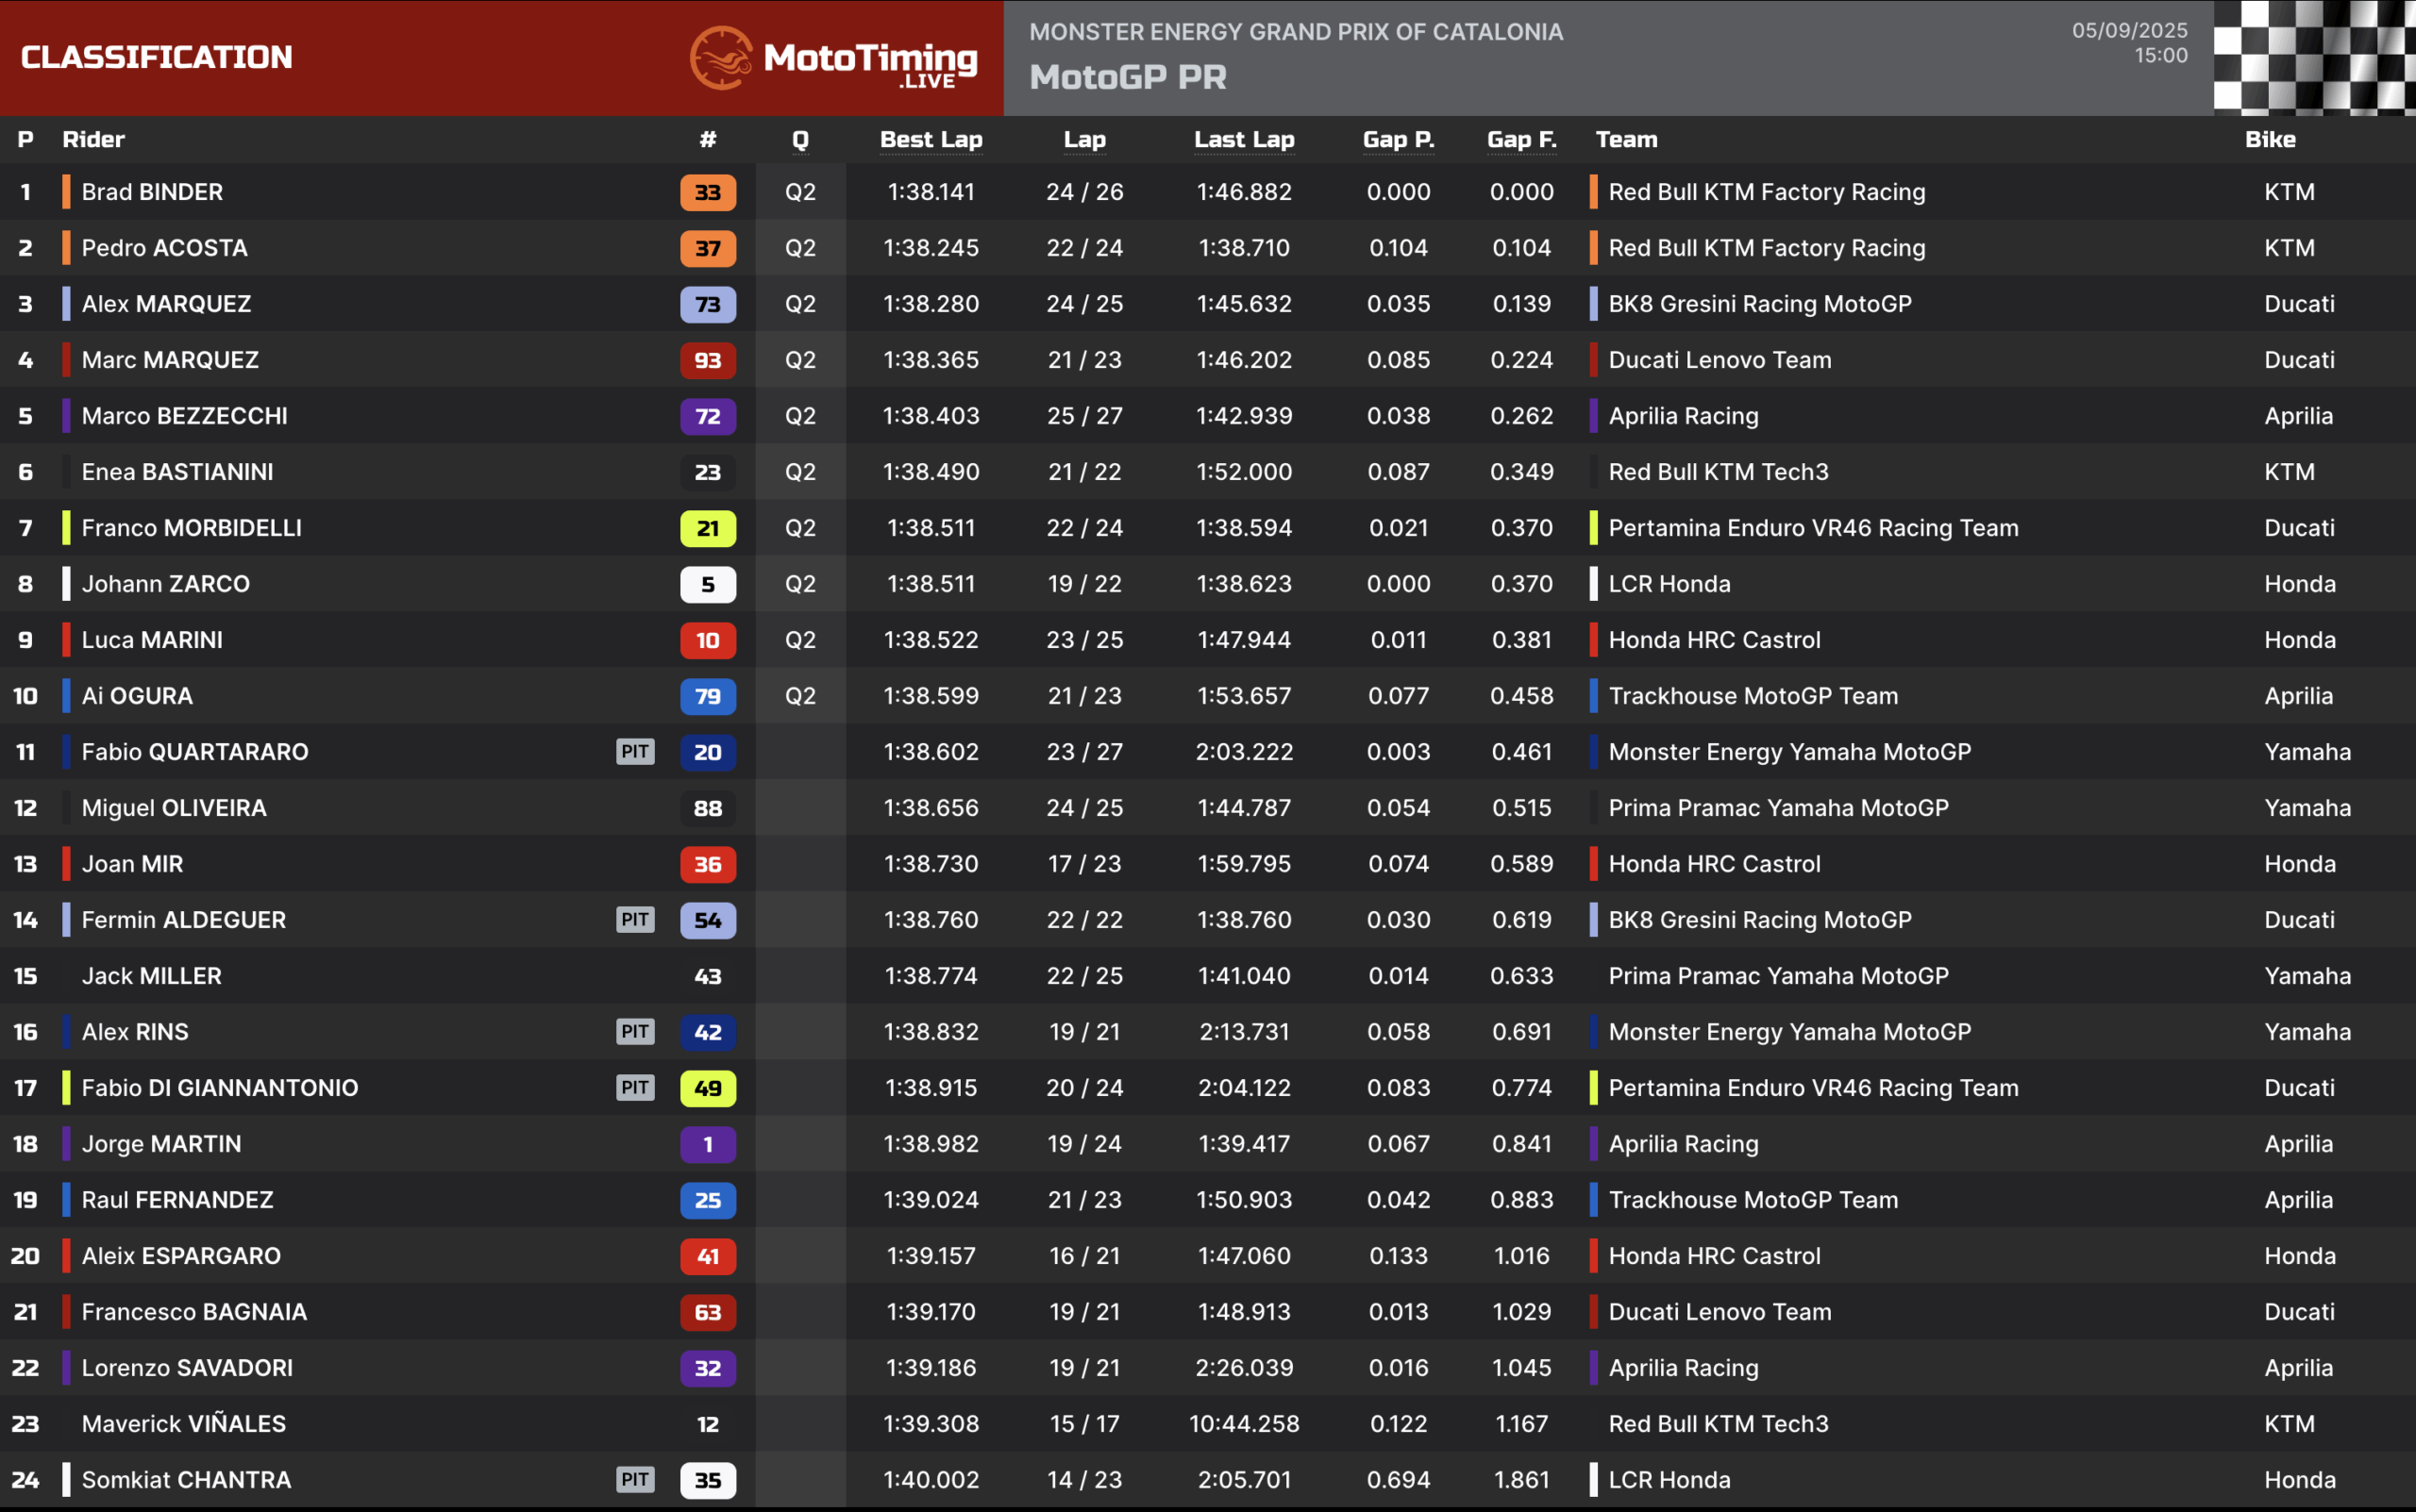Click Ai Ogura's number 79 badge
2416x1512 pixels.
[707, 696]
